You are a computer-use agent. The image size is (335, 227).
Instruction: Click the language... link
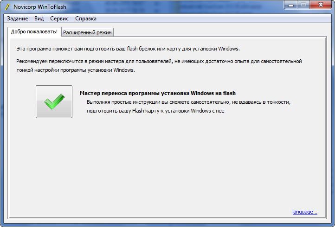pyautogui.click(x=305, y=212)
